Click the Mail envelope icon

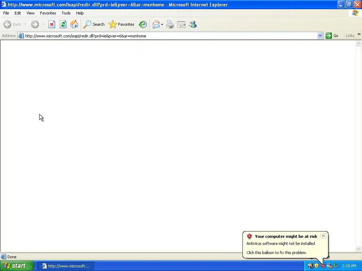pos(156,24)
